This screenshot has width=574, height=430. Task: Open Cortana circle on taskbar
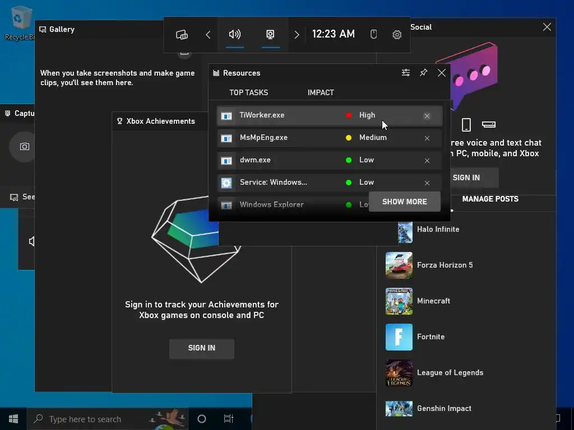point(202,419)
